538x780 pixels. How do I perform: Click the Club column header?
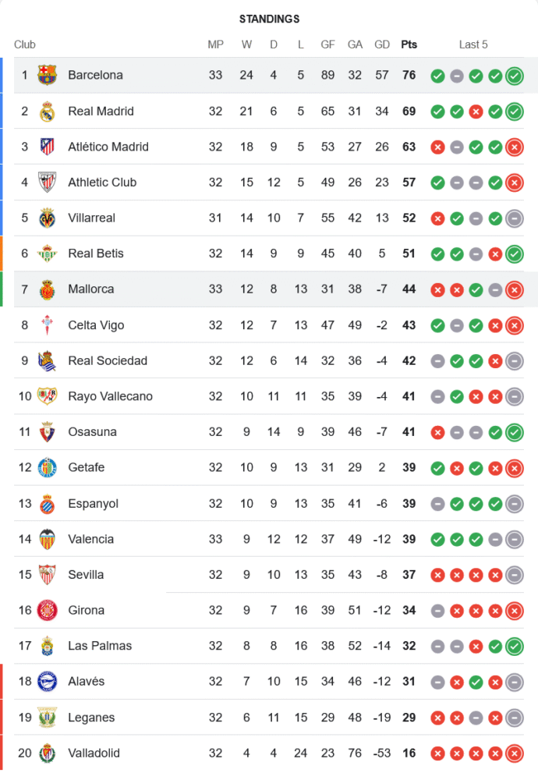point(25,44)
